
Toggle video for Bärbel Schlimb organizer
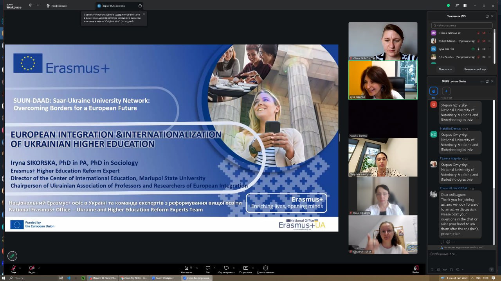484,41
